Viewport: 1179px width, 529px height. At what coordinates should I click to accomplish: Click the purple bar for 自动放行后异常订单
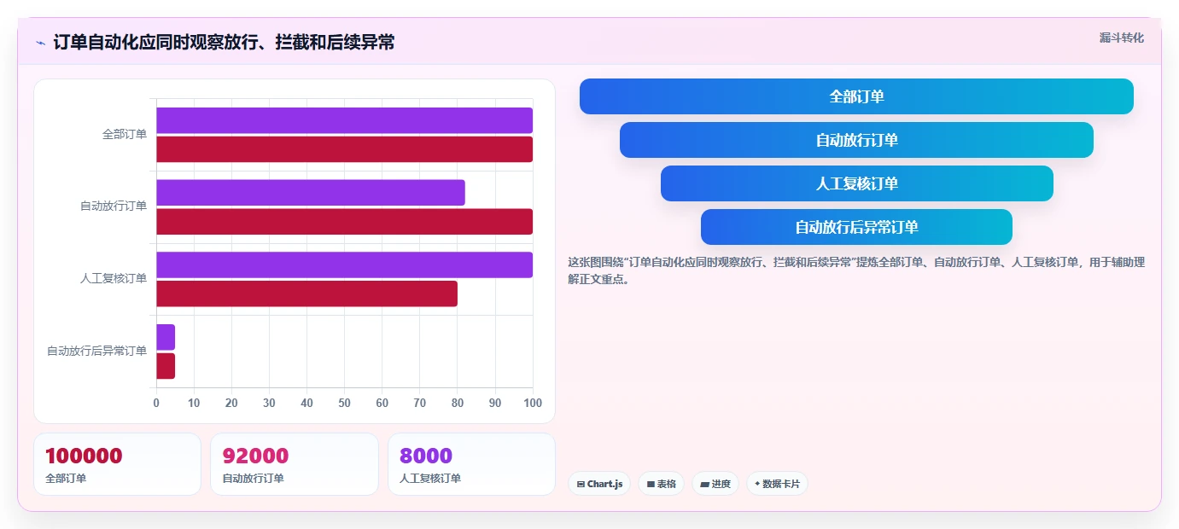(x=166, y=337)
